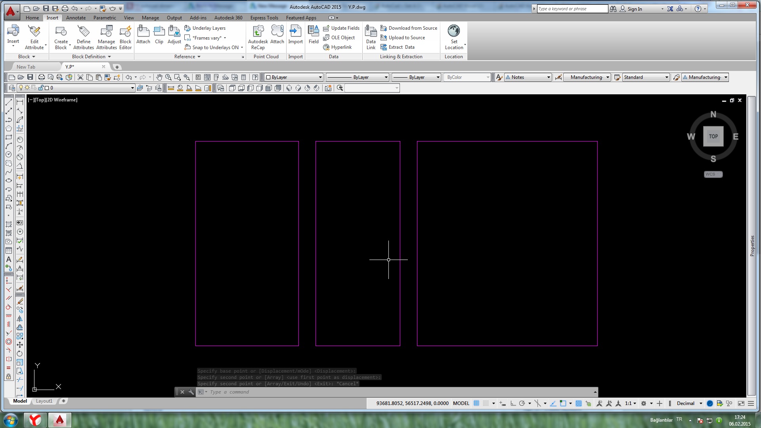The height and width of the screenshot is (428, 761).
Task: Click the Hyperlink button
Action: click(x=337, y=47)
